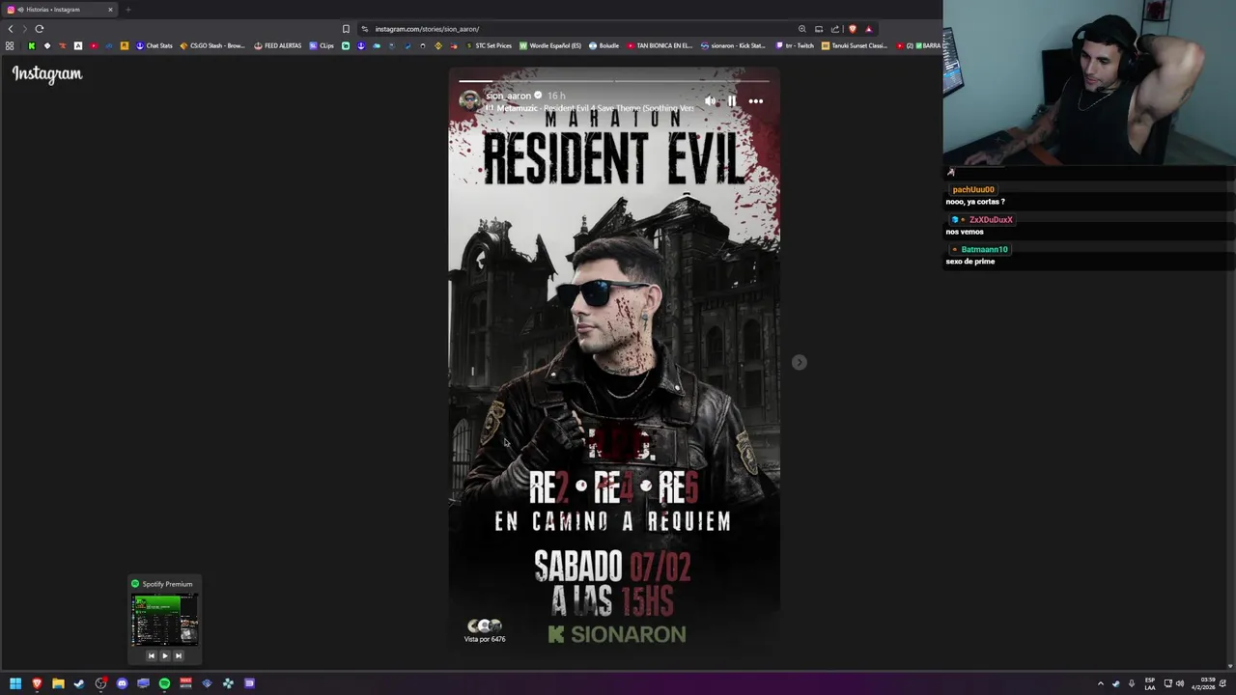
Task: Open the Metamuzic music track label
Action: pyautogui.click(x=589, y=108)
